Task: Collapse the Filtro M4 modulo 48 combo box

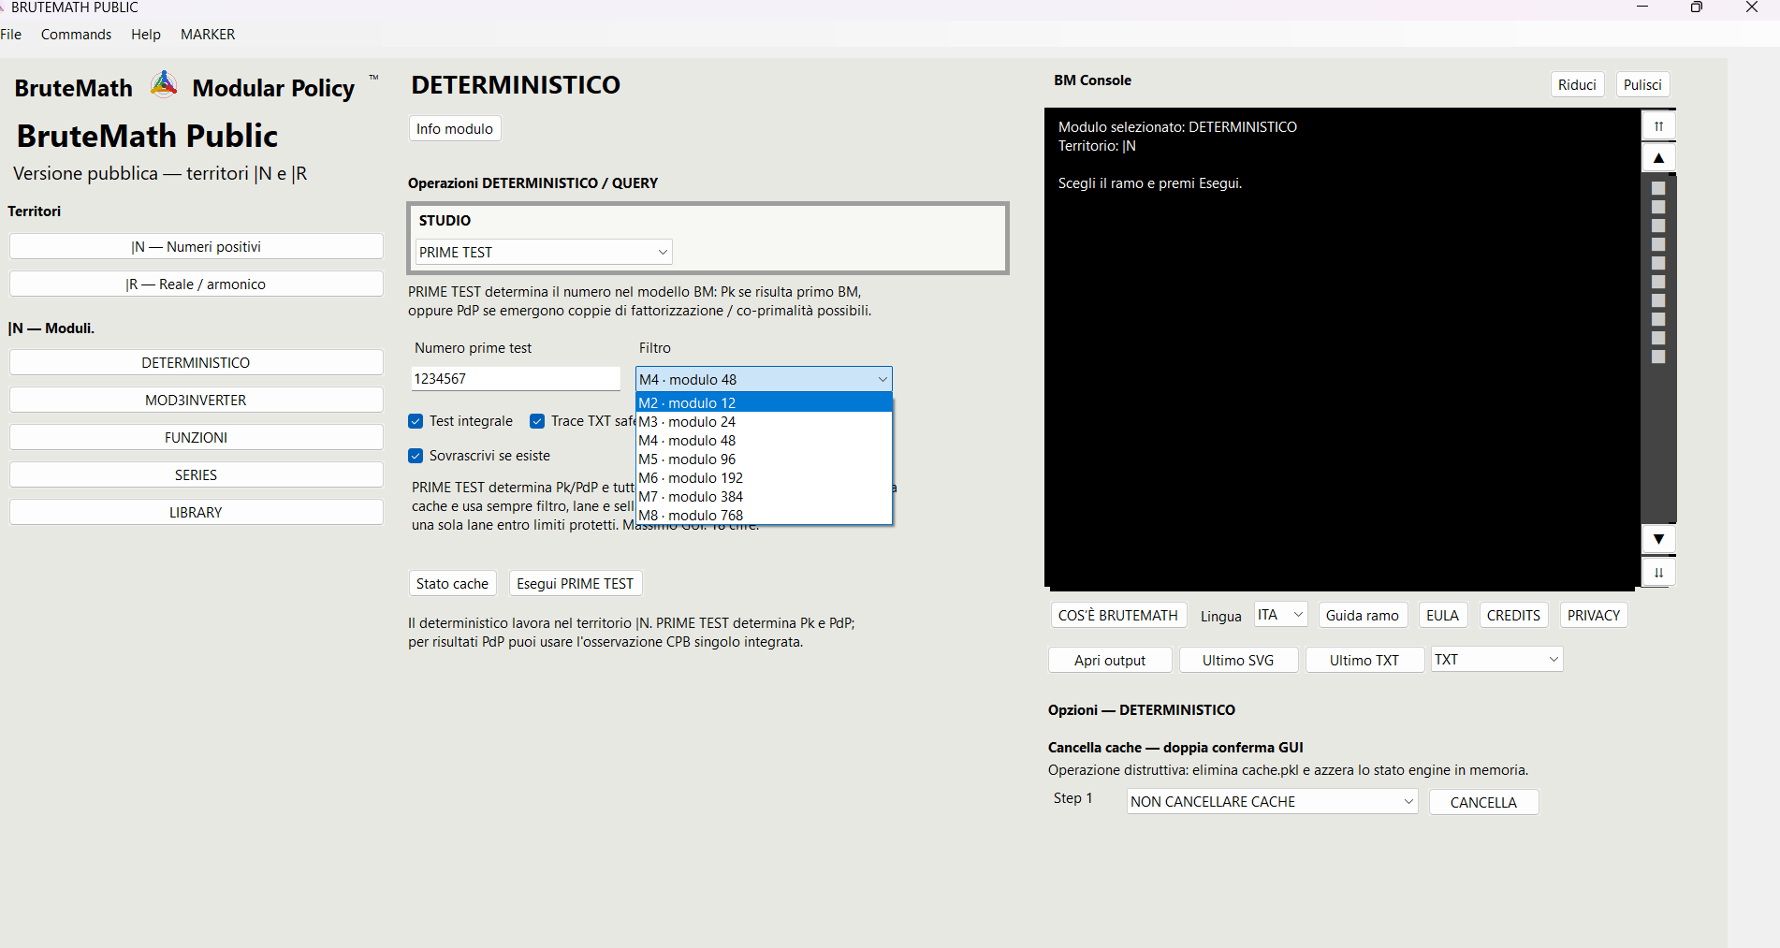Action: [764, 379]
